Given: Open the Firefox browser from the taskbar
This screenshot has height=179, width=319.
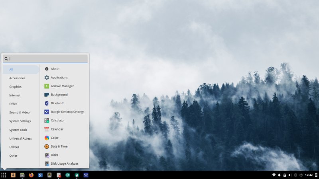Looking at the screenshot, I should point(31,175).
